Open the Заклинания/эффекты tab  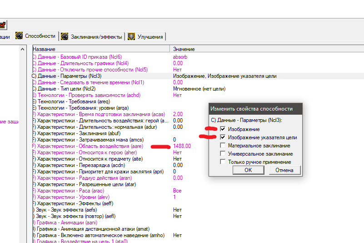click(92, 37)
